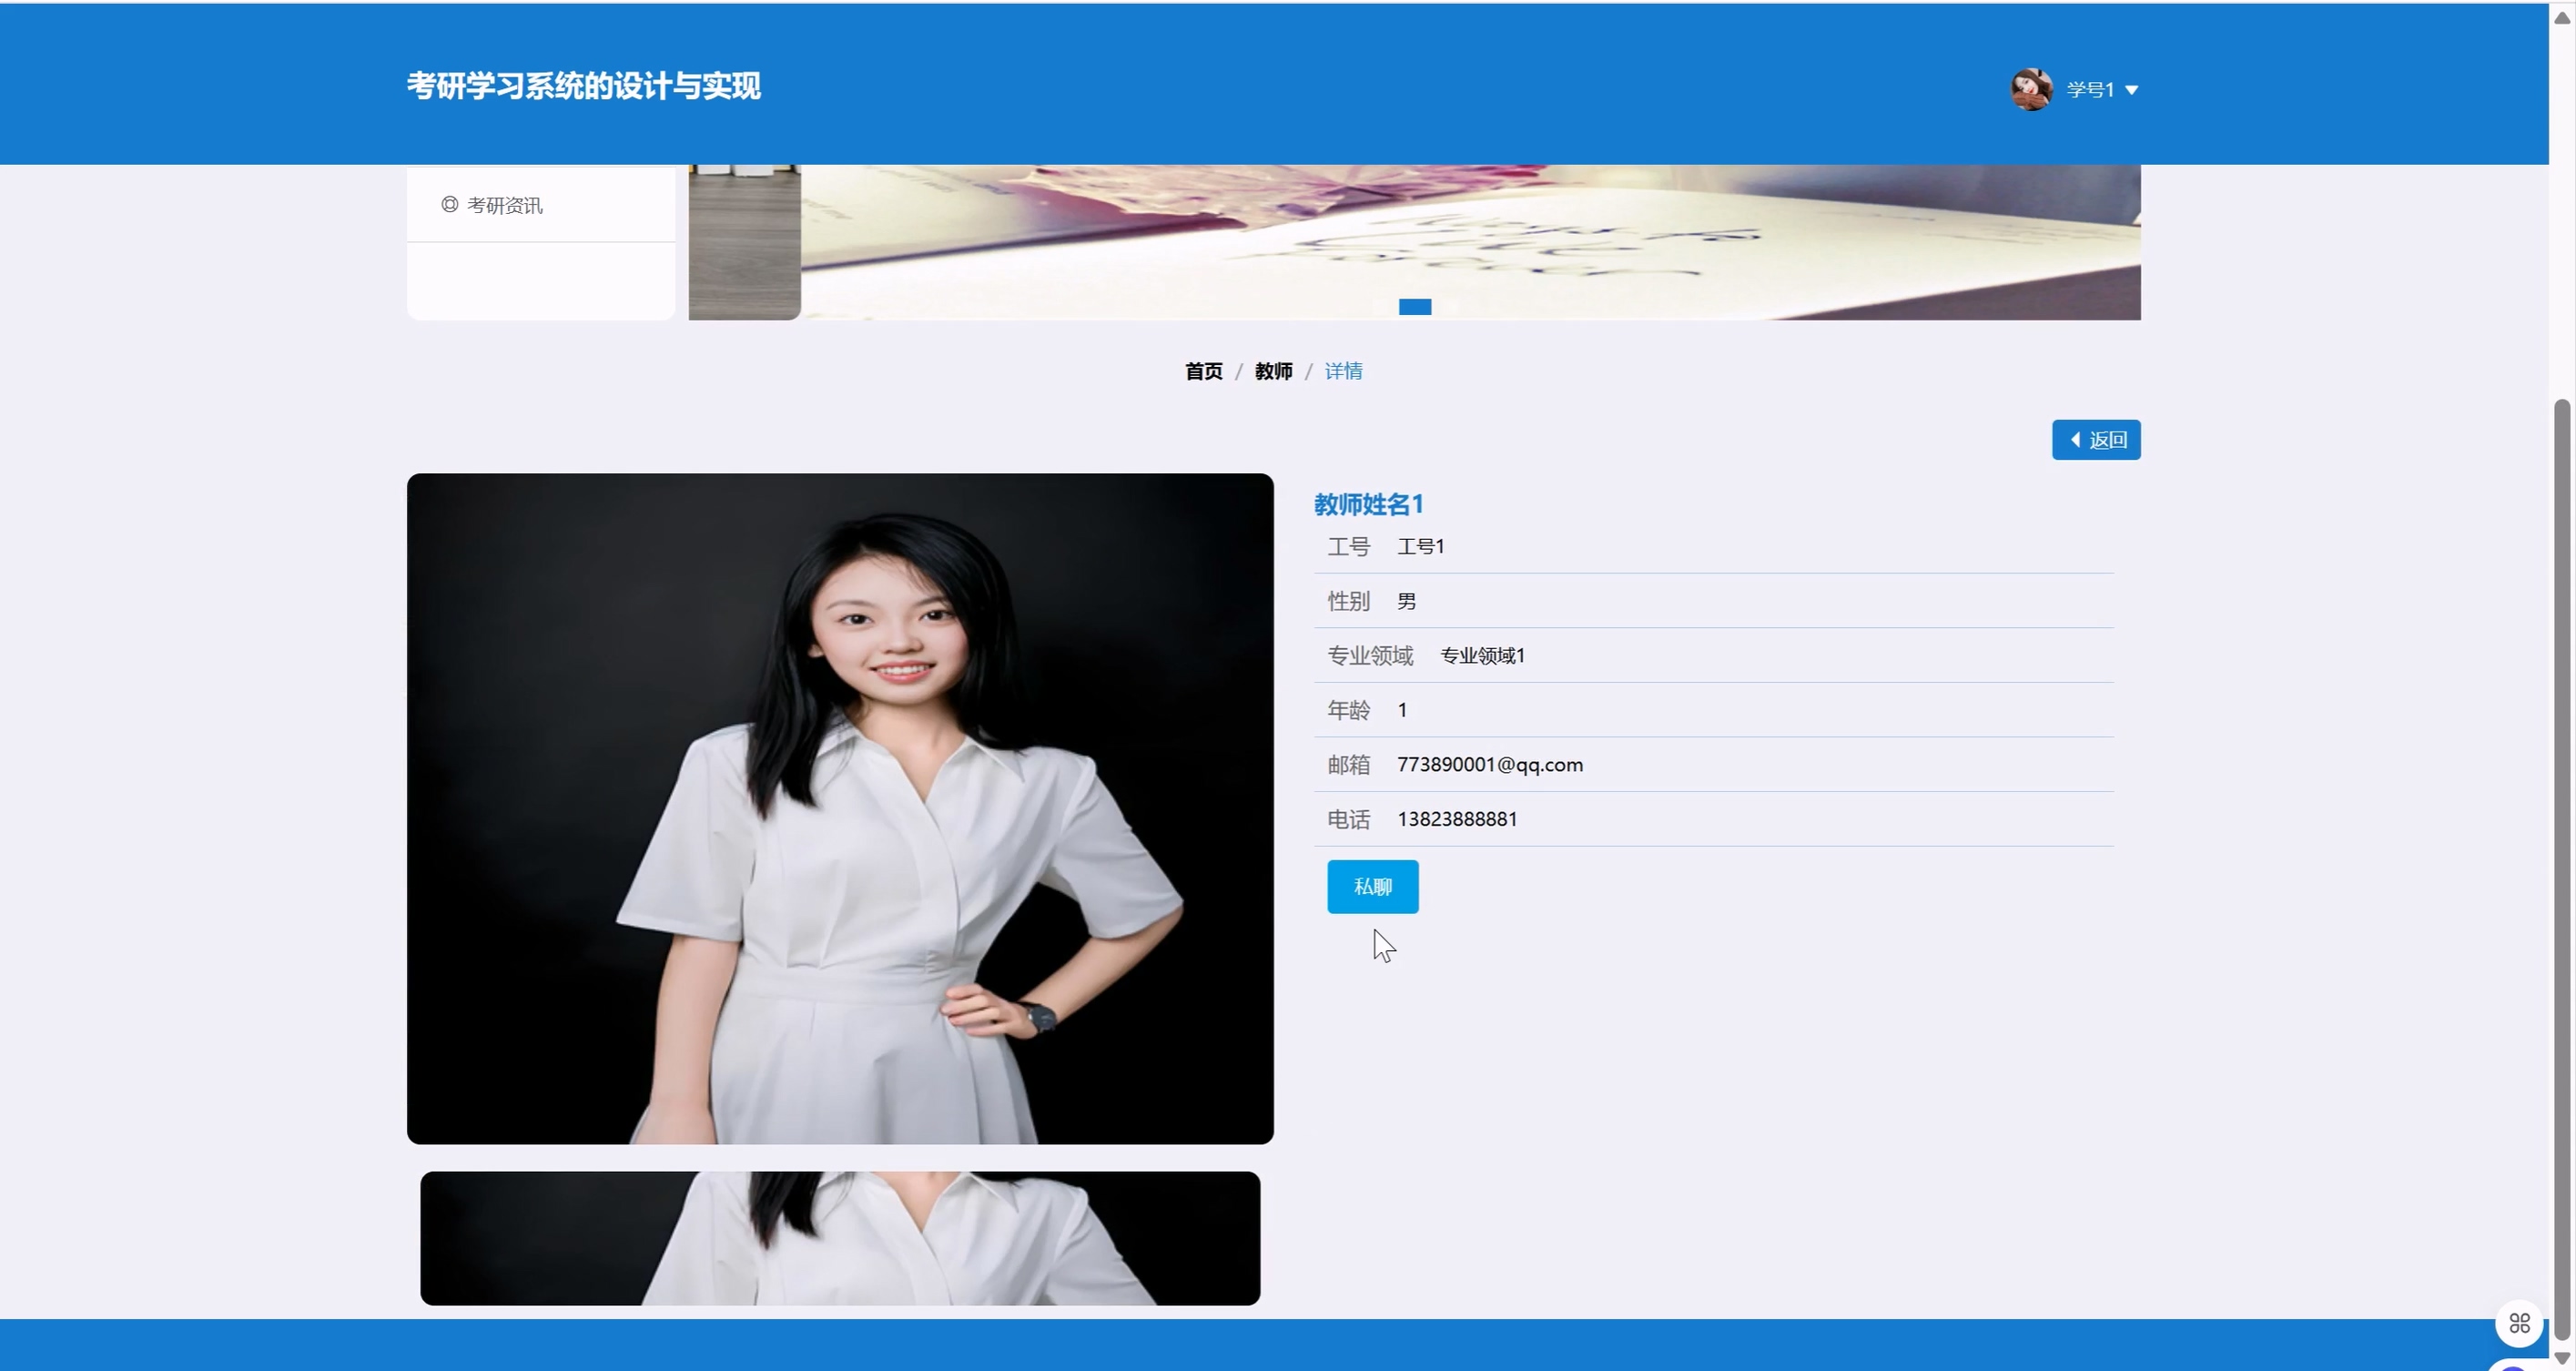Click the left arrow icon on 返回
The image size is (2576, 1371).
coord(2075,440)
